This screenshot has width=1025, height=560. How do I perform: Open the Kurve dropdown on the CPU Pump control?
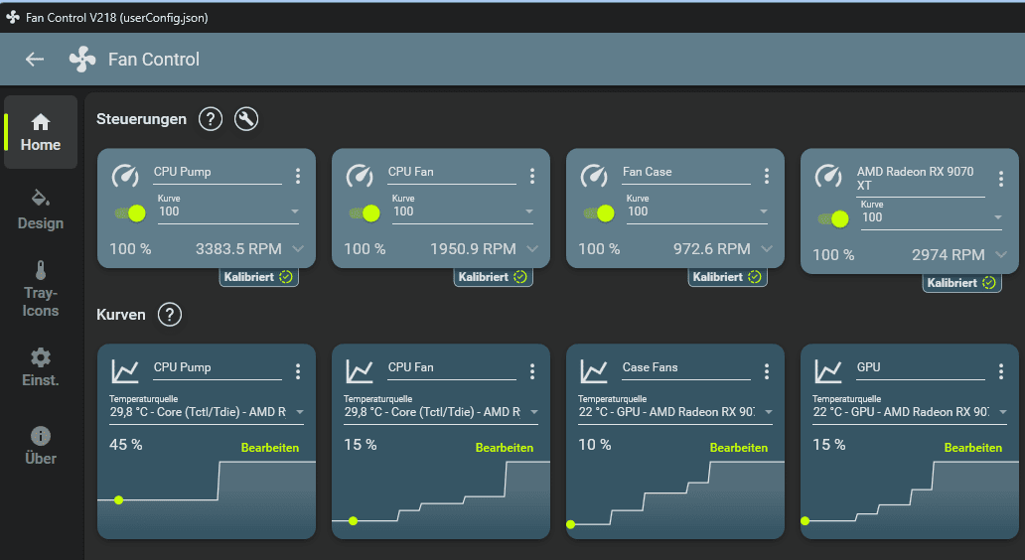[x=228, y=211]
